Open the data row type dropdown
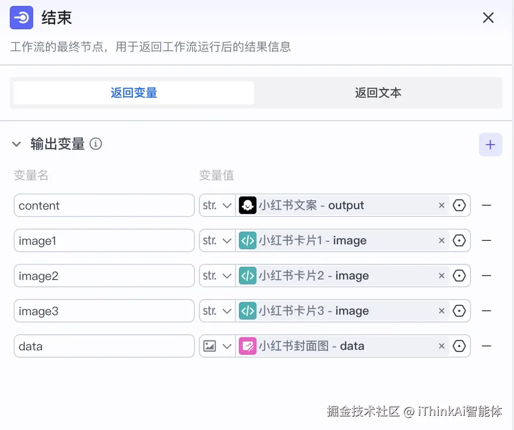The height and width of the screenshot is (430, 514). coord(216,346)
